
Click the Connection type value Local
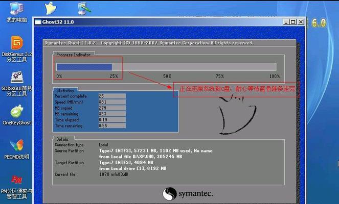pyautogui.click(x=103, y=145)
